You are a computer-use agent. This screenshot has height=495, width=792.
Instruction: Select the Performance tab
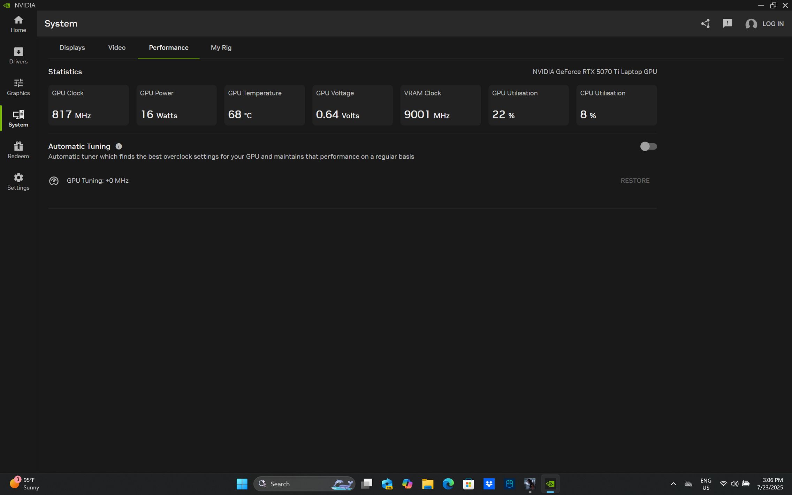169,48
